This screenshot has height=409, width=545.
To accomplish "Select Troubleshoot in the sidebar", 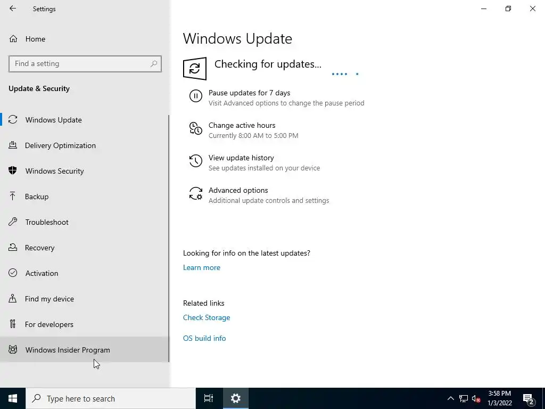I will (84, 222).
